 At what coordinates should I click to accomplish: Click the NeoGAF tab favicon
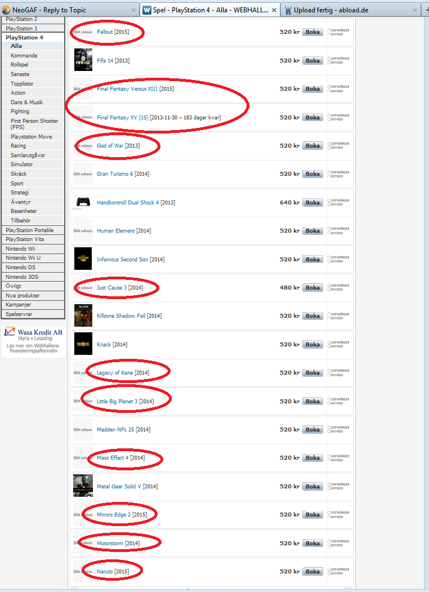point(6,10)
